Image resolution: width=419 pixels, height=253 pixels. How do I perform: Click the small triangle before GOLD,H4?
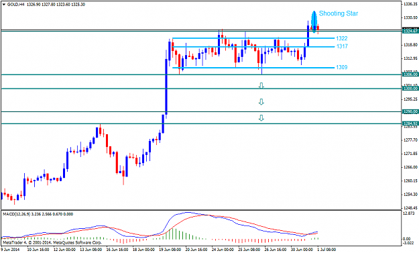click(4, 5)
